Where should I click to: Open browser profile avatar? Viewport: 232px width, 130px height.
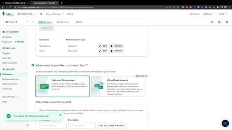(x=225, y=7)
